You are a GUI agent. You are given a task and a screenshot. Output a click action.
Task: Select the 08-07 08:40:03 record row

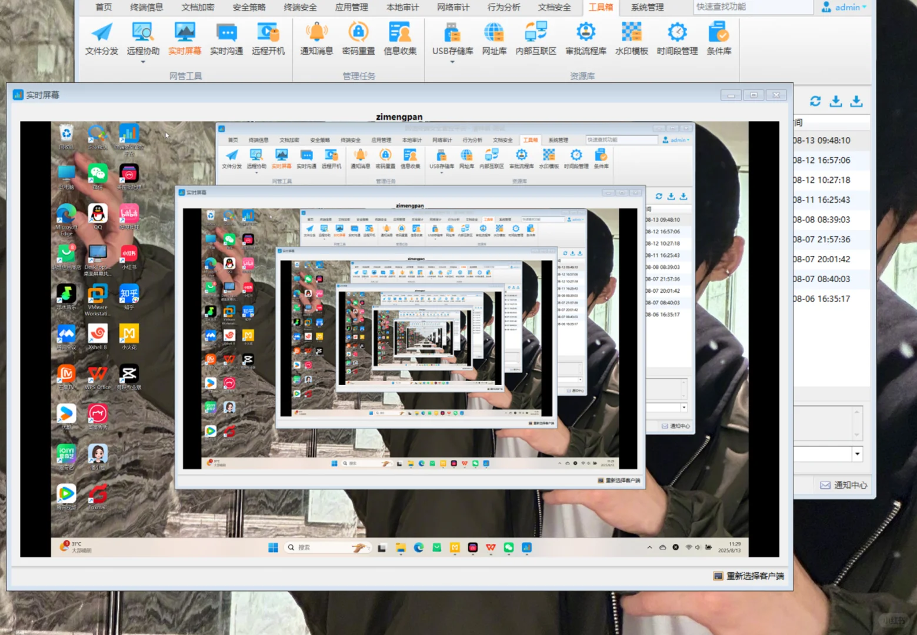click(831, 279)
